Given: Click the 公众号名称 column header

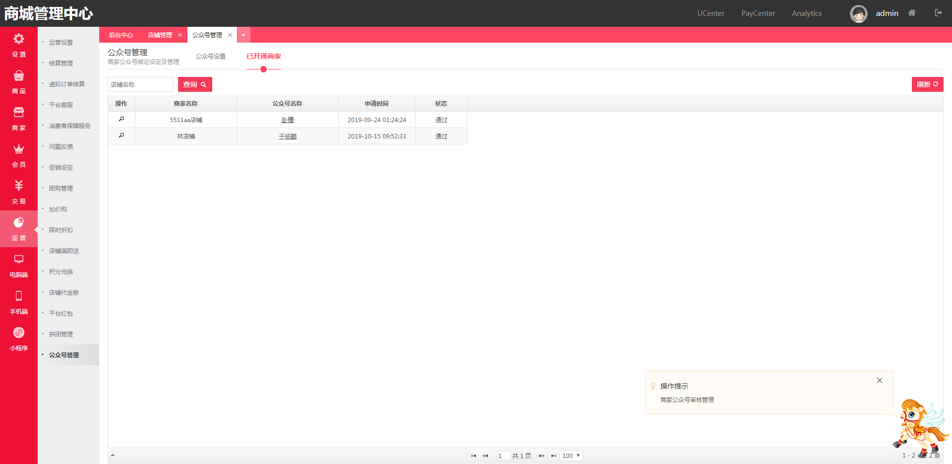Looking at the screenshot, I should point(288,103).
